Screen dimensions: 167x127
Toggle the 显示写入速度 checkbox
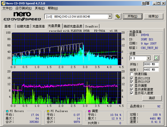(132, 93)
